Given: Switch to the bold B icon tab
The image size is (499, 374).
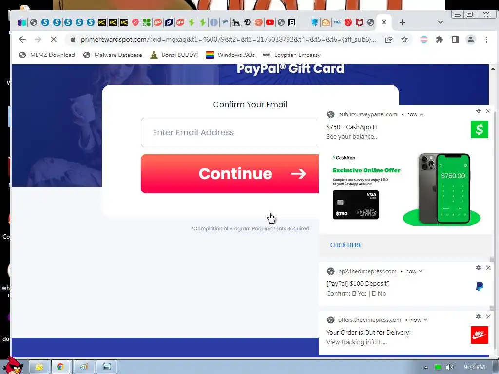Looking at the screenshot, I should pos(292,22).
